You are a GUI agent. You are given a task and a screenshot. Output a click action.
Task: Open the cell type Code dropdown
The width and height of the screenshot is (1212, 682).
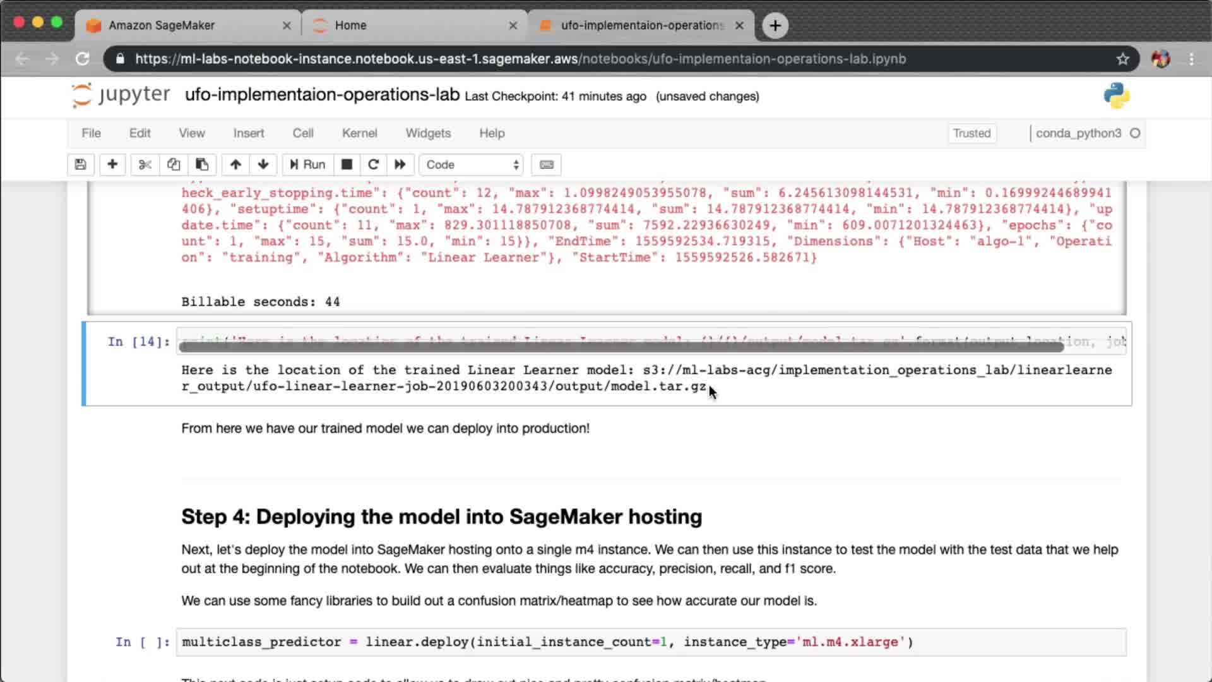tap(472, 165)
